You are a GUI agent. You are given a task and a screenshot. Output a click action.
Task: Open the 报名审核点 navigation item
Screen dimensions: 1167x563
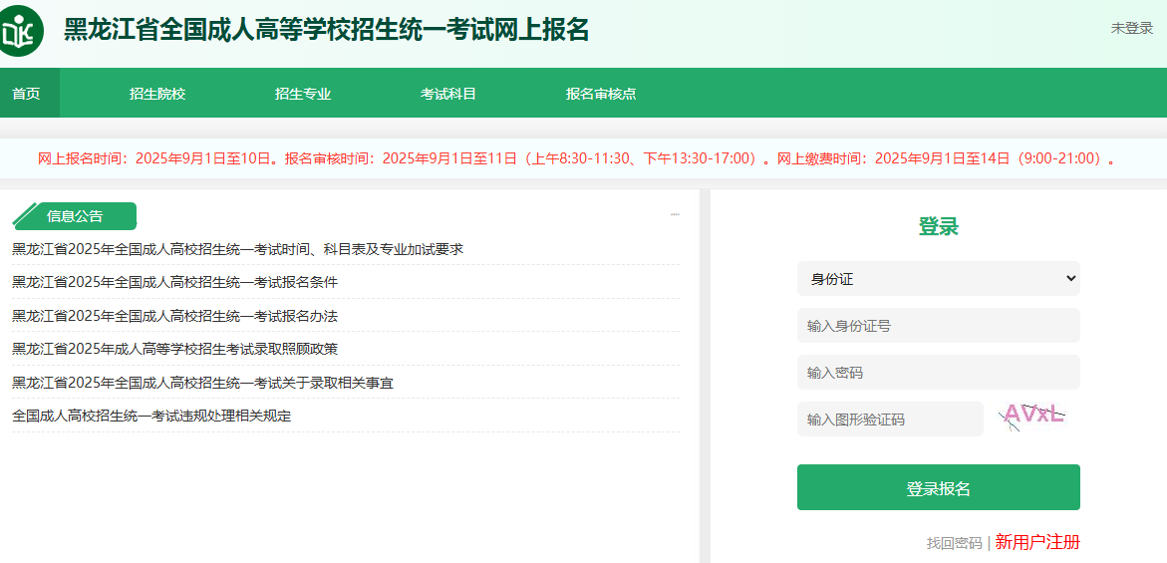point(601,94)
